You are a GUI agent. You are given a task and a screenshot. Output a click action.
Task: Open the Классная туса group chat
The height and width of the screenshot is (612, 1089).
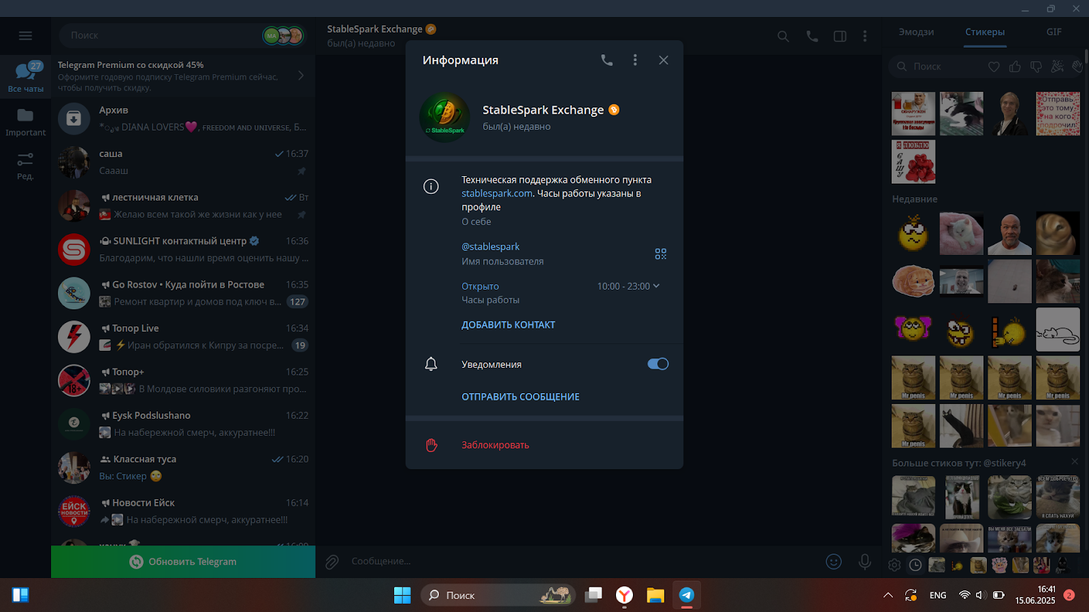[182, 467]
